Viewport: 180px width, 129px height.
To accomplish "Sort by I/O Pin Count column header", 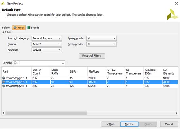I will point(41,71).
